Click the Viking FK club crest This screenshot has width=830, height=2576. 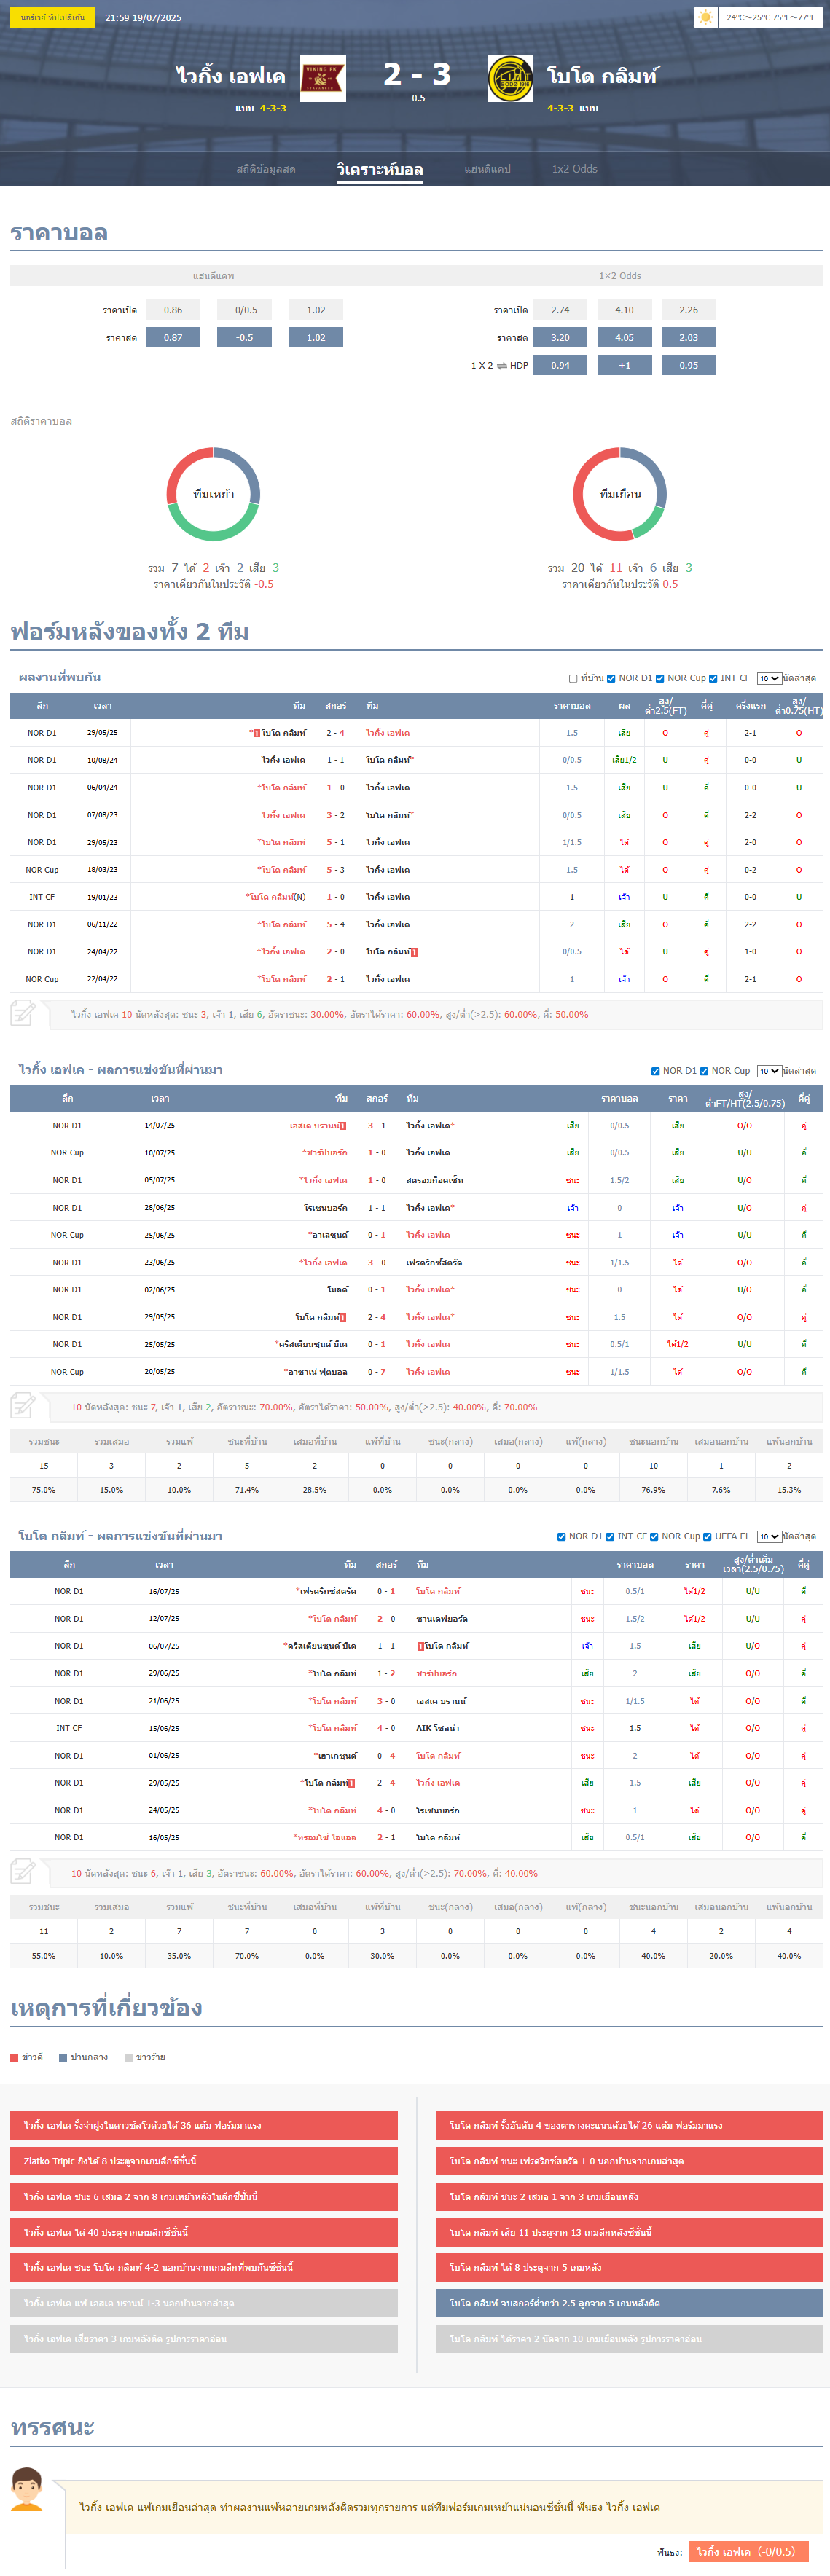coord(323,78)
